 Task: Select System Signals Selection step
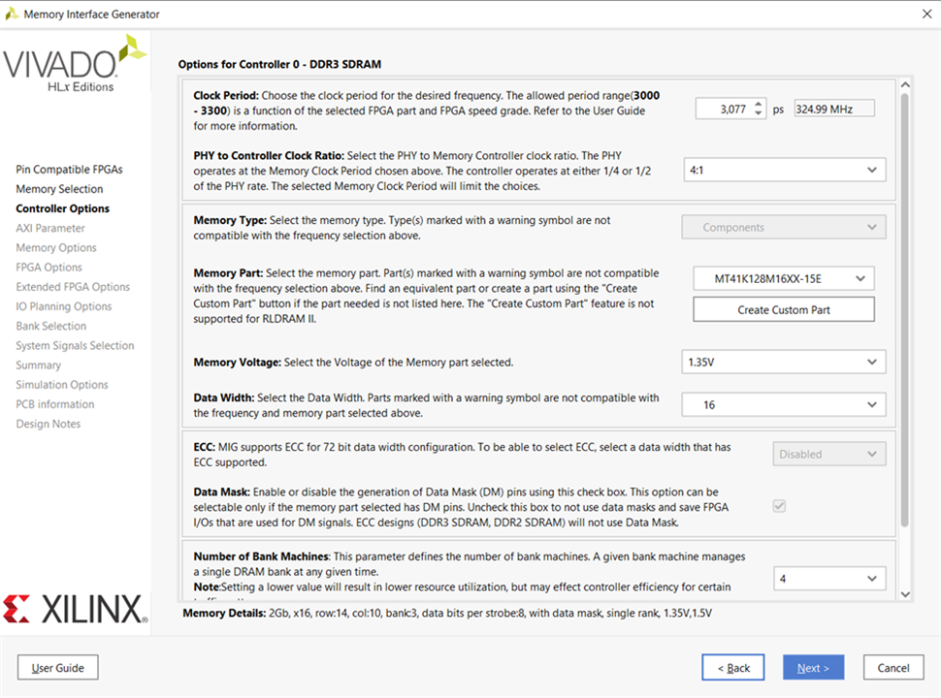click(75, 346)
